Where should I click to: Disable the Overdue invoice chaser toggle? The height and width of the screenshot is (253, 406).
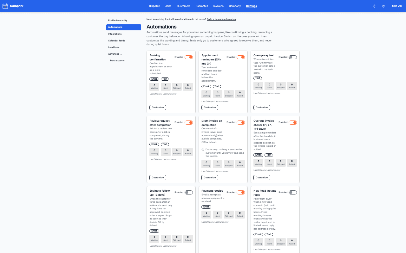coord(293,122)
